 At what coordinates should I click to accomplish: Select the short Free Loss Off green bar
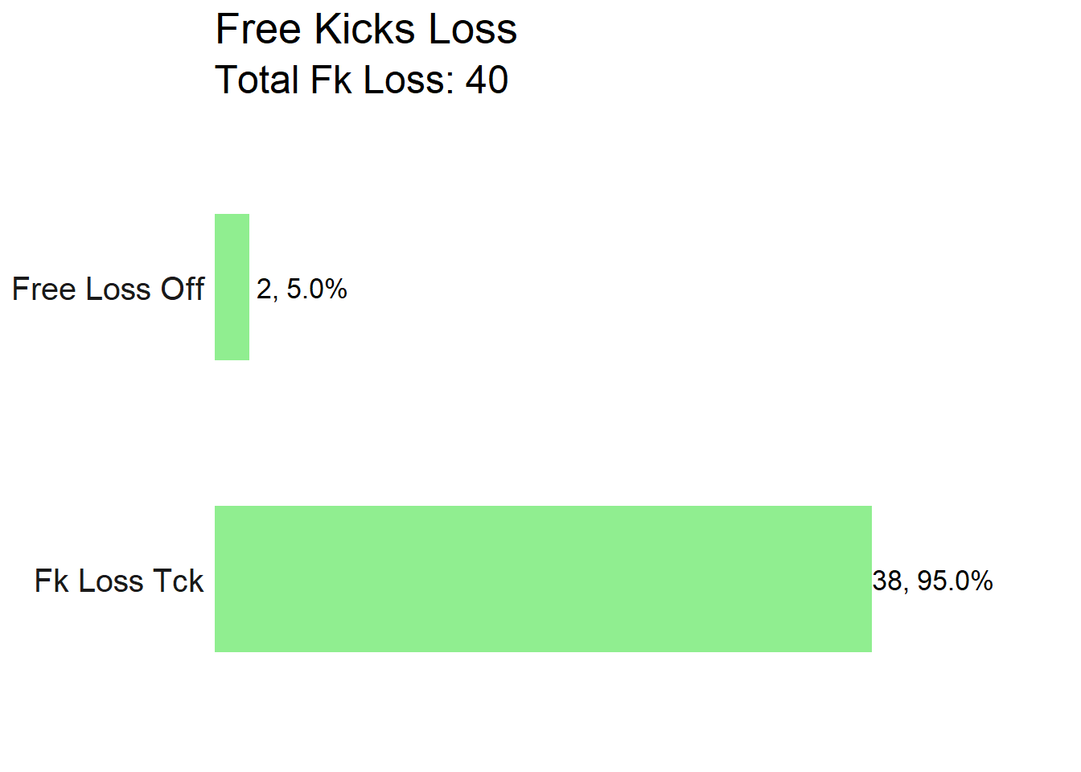232,287
